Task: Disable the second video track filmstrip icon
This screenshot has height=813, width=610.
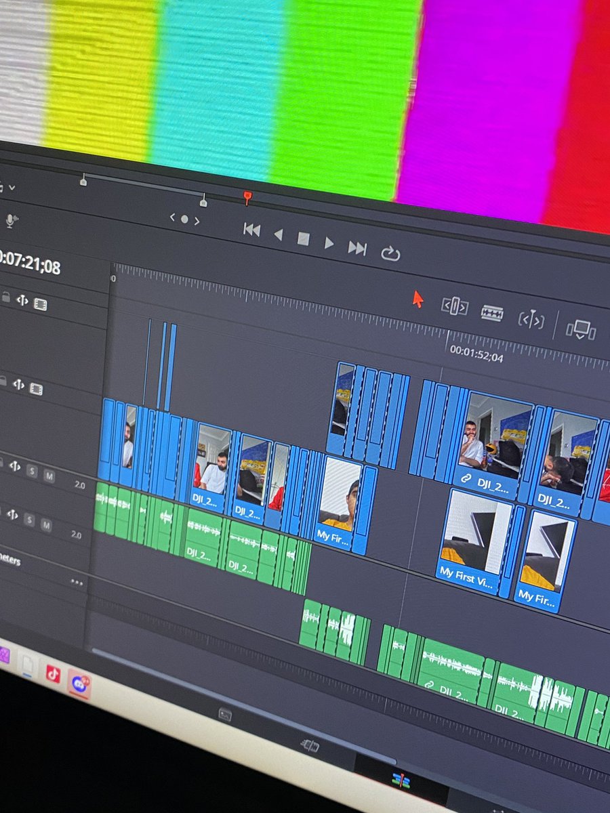Action: tap(36, 389)
